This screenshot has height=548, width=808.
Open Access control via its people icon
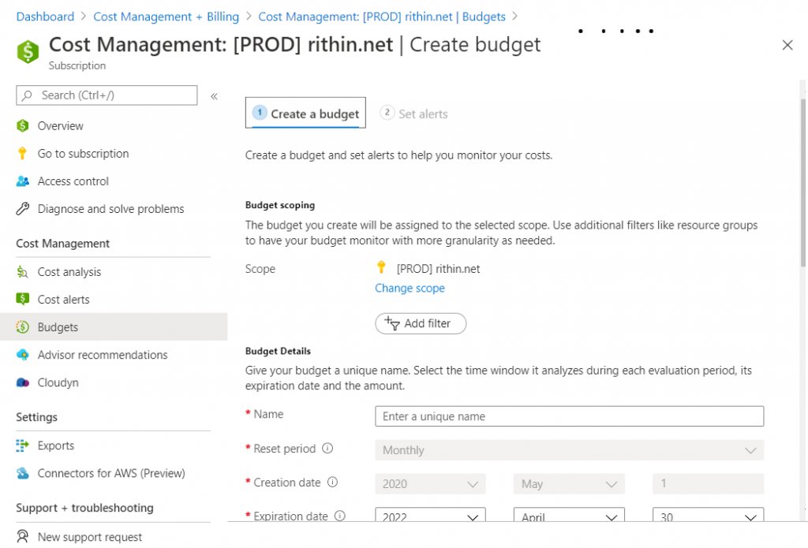click(x=23, y=181)
